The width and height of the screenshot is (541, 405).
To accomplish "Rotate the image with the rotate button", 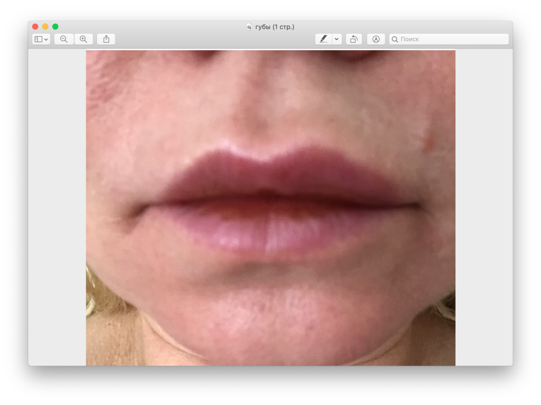I will tap(353, 39).
